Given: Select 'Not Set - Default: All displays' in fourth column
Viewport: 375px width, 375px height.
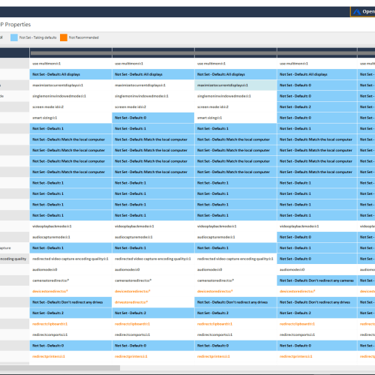Looking at the screenshot, I should pyautogui.click(x=317, y=74).
